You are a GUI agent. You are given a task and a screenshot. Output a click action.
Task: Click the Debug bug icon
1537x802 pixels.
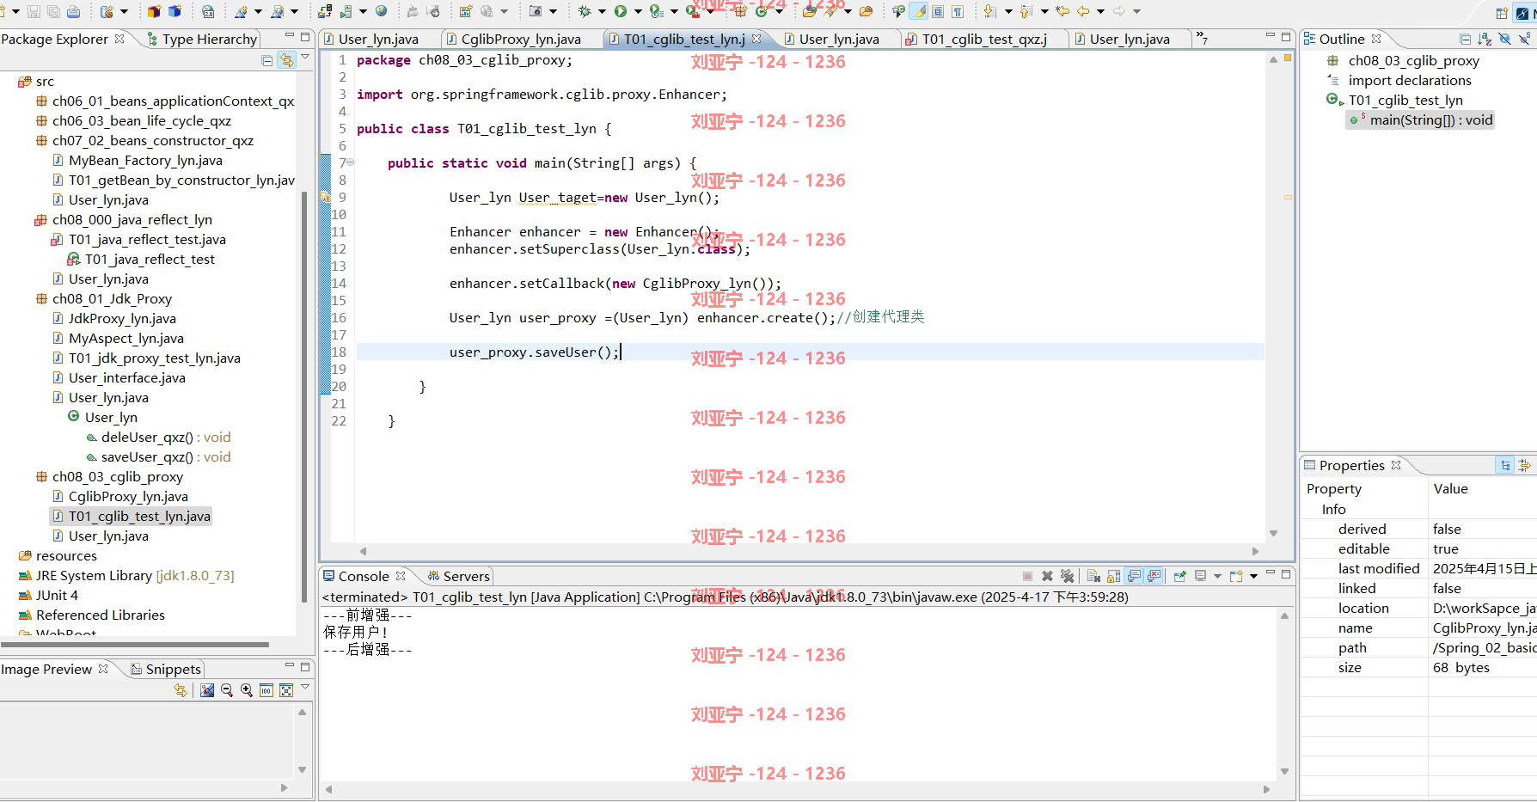[585, 11]
